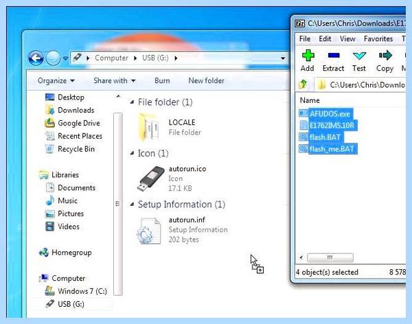Click the Explorer forward arrow button
Image resolution: width=412 pixels, height=324 pixels.
[54, 58]
